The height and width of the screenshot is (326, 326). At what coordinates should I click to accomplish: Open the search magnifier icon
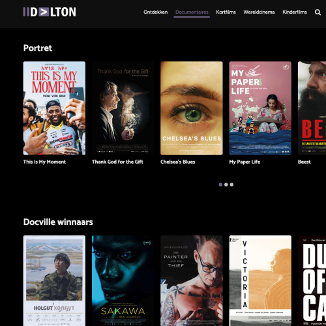coord(318,12)
